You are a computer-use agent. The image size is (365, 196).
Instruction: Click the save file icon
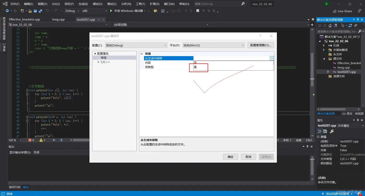coord(35,11)
